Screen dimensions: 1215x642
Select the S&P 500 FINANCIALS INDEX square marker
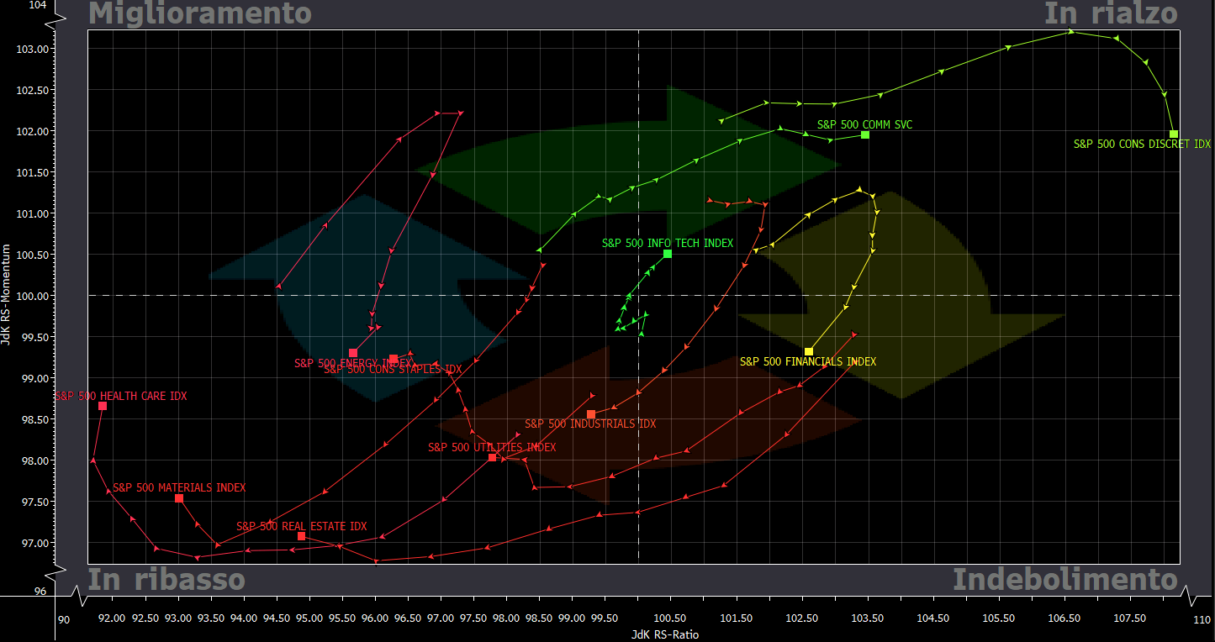coord(809,352)
